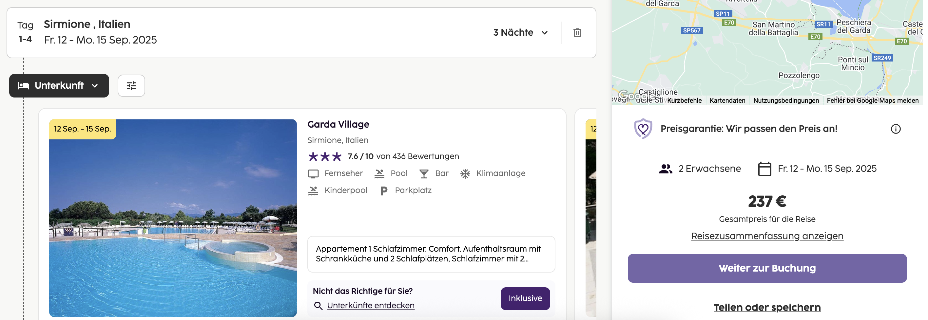The width and height of the screenshot is (928, 320).
Task: Click the 12 Sep. - 15 Sep. date badge
Action: point(83,129)
